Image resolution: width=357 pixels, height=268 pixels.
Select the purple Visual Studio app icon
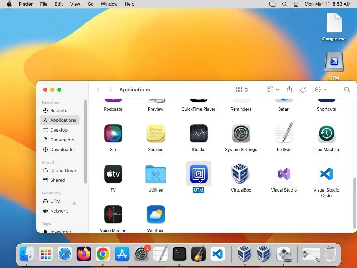click(x=284, y=174)
